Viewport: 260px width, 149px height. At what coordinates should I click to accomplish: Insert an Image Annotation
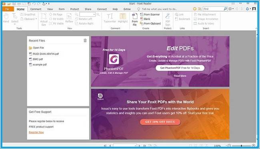(x=206, y=19)
